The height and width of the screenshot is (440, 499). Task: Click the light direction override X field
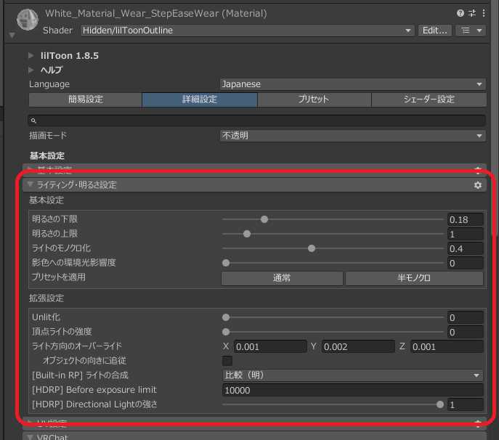point(270,346)
